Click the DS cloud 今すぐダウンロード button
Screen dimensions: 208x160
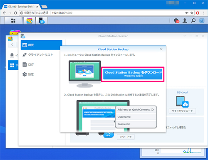tap(182, 111)
